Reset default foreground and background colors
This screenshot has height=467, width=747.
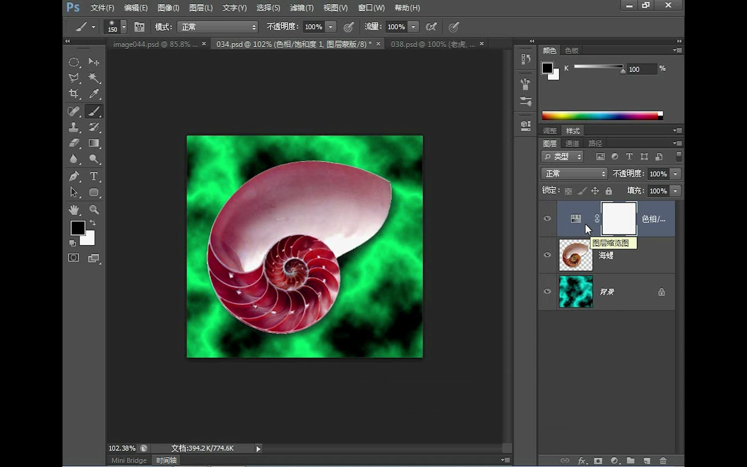[x=72, y=243]
